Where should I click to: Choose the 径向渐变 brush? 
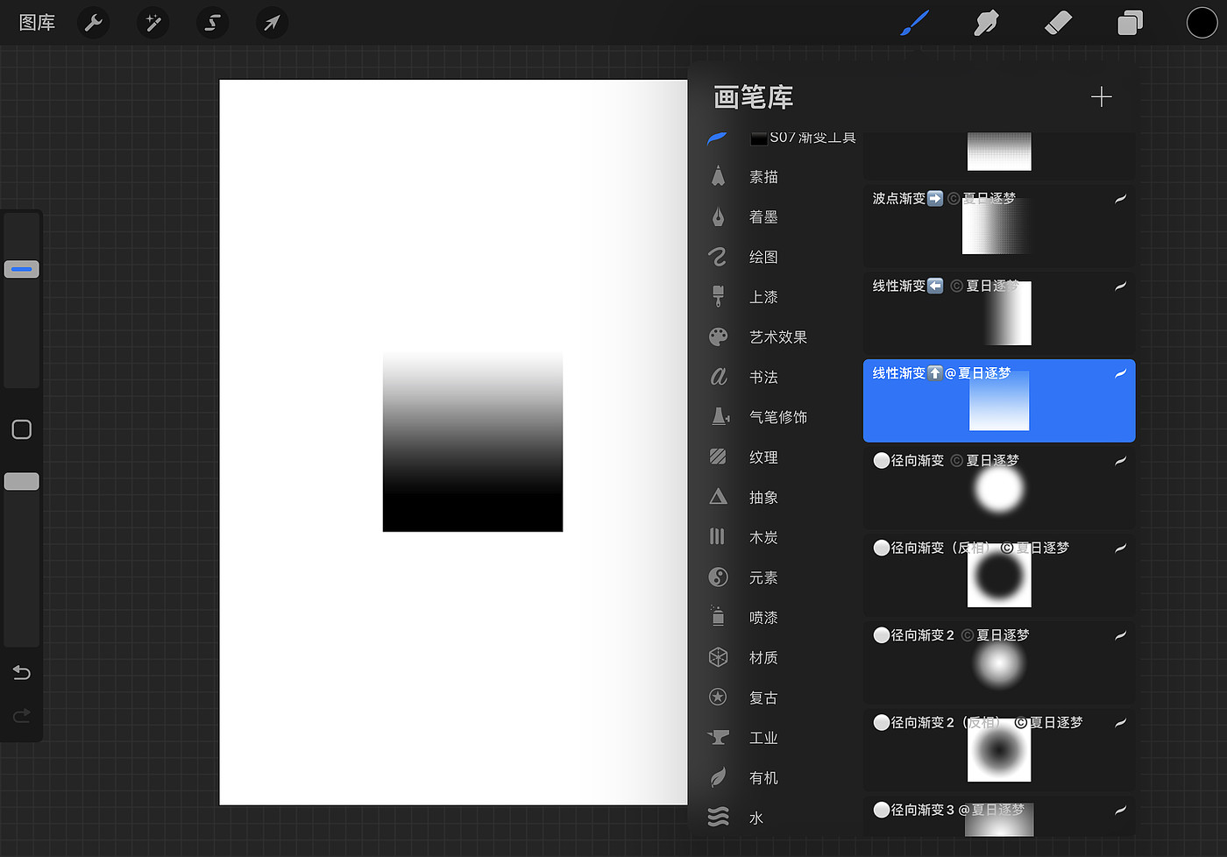click(998, 487)
